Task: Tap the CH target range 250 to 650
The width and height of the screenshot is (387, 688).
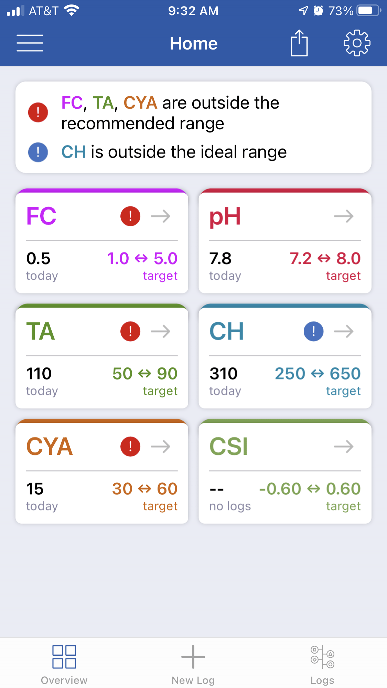Action: 318,374
